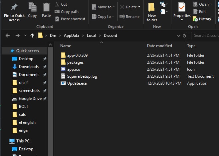Click Cut with scissors icon

tap(61, 4)
